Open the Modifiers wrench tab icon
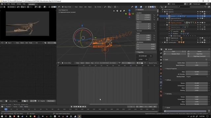Image resolution: width=211 pixels, height=118 pixels. 161,76
